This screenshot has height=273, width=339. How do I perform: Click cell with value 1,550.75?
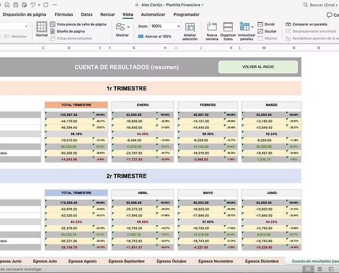tap(264, 160)
